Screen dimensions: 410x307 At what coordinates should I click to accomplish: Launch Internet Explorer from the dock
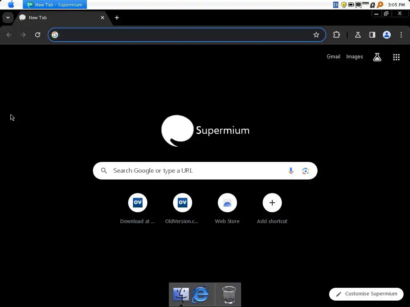(201, 295)
